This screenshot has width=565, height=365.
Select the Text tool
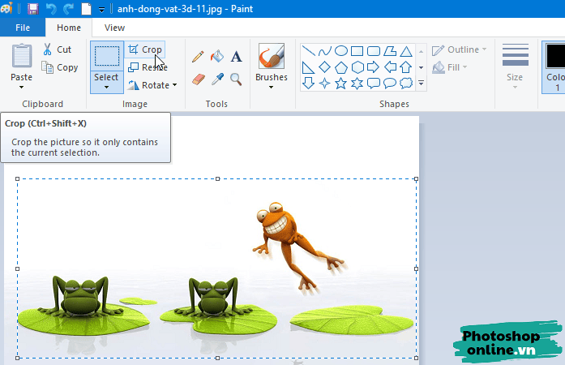pyautogui.click(x=237, y=57)
